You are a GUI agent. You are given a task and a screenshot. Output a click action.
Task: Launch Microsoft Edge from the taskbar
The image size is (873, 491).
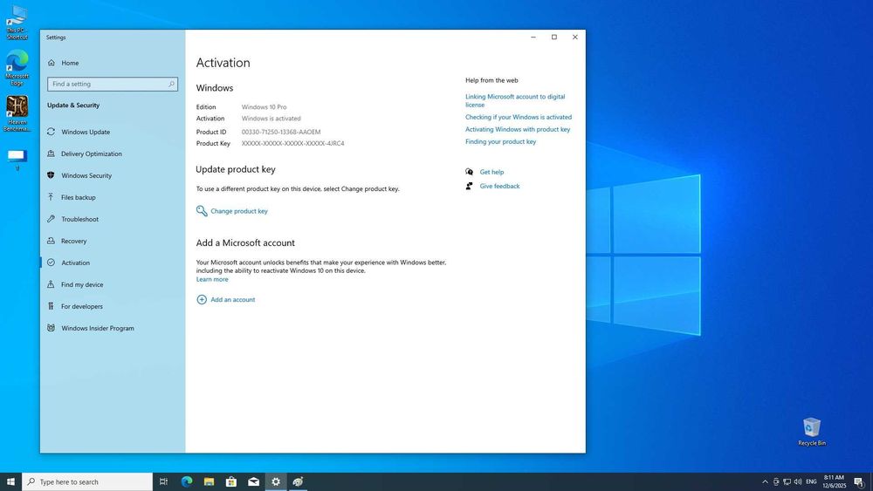(x=187, y=481)
